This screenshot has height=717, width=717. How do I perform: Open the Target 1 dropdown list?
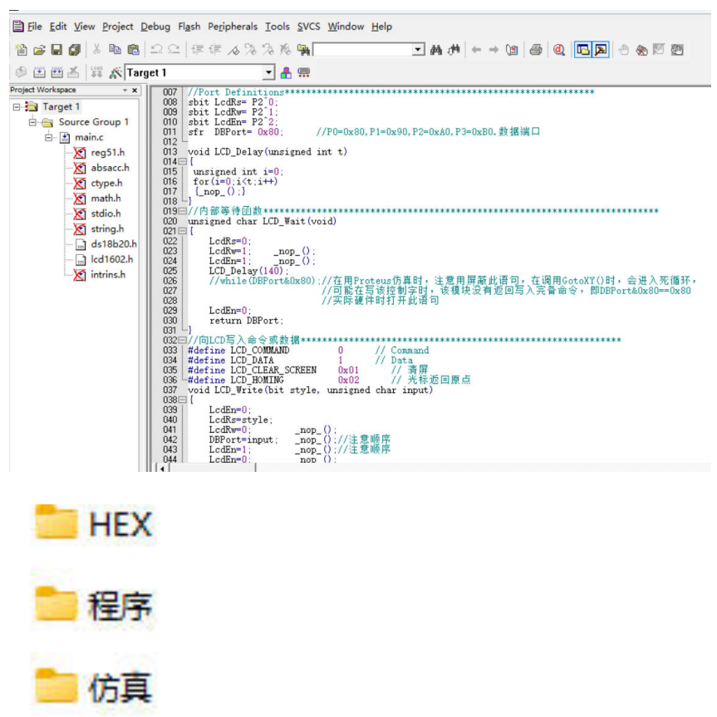coord(268,73)
